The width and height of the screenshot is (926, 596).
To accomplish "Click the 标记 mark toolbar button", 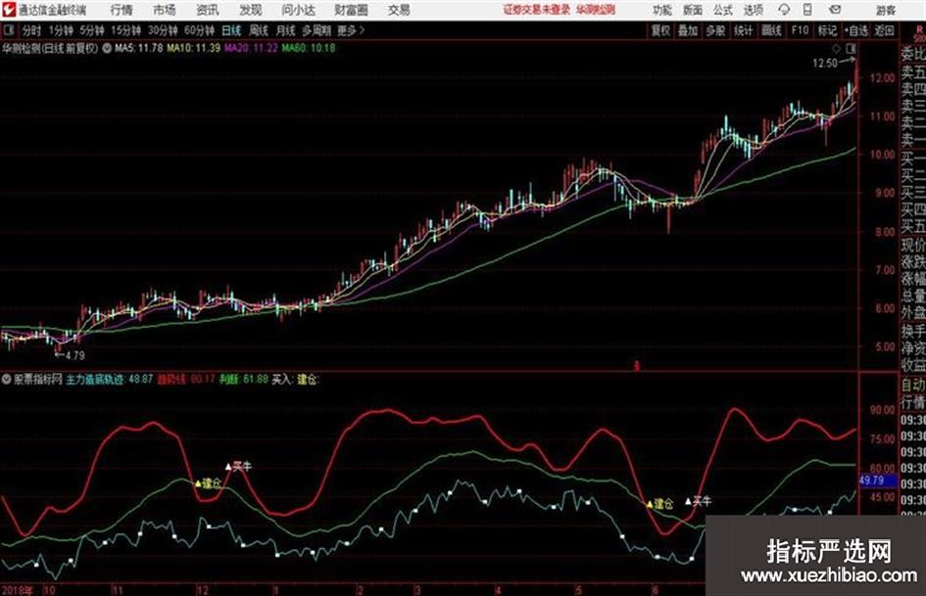I will click(827, 30).
